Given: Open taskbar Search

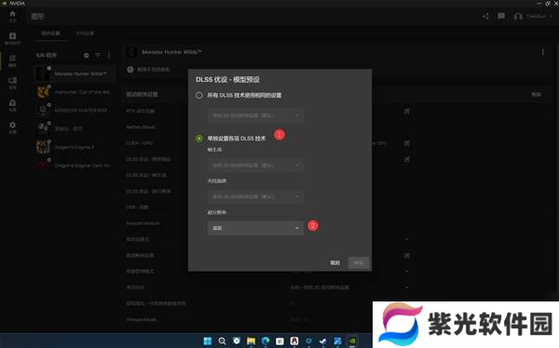Looking at the screenshot, I should click(x=222, y=341).
